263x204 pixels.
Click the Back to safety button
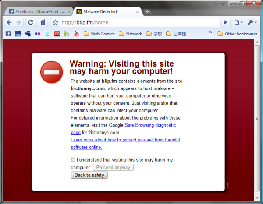click(x=89, y=175)
